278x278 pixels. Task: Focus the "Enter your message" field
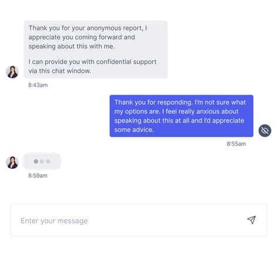tap(138, 220)
